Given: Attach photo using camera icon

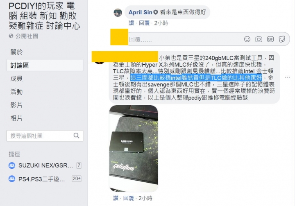Looking at the screenshot, I should [x=259, y=39].
